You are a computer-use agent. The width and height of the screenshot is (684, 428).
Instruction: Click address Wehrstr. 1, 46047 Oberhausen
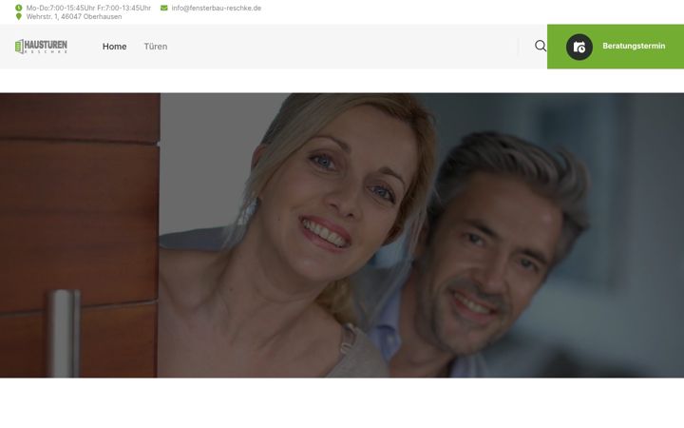pos(74,16)
